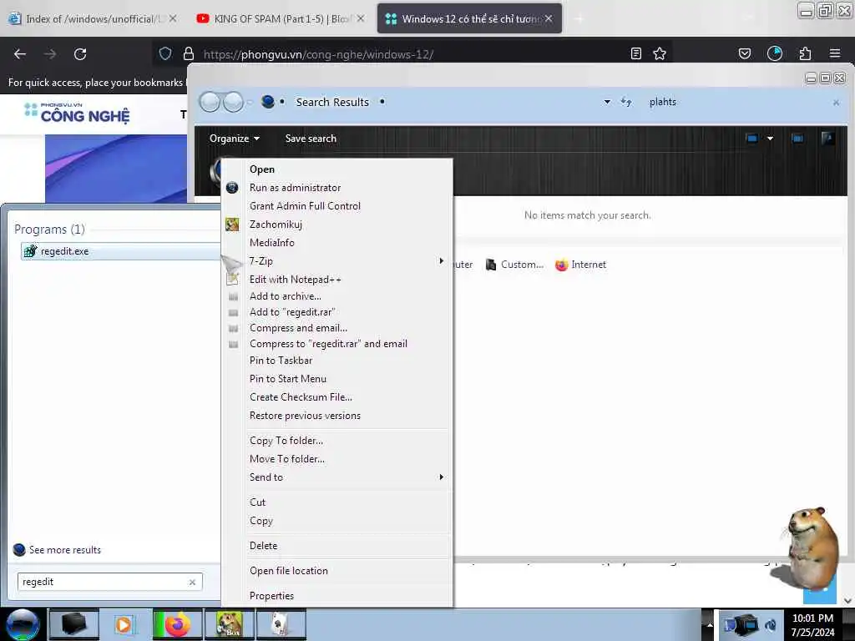
Task: Choose Pin to Taskbar
Action: click(337, 361)
